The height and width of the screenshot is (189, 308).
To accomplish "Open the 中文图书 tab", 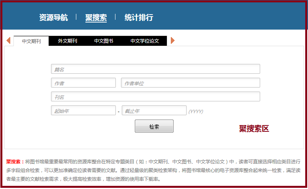I will point(104,41).
